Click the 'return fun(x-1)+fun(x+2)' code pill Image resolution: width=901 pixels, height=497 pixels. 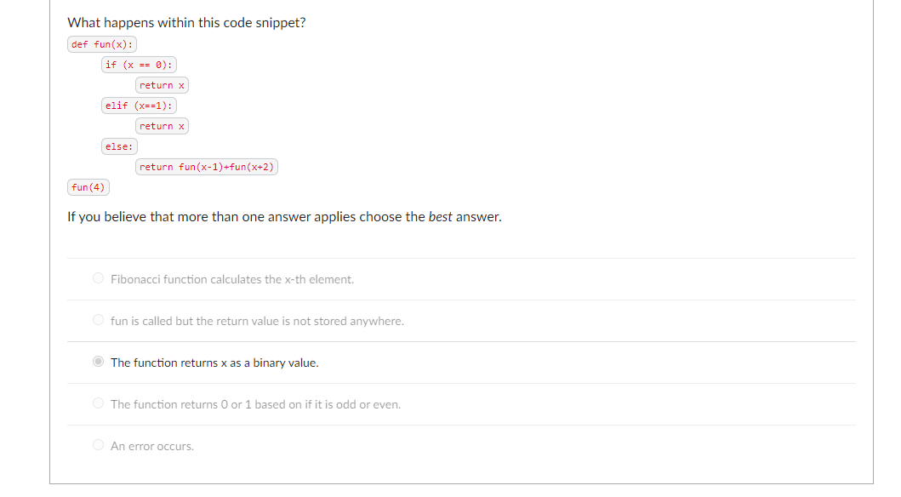point(207,166)
